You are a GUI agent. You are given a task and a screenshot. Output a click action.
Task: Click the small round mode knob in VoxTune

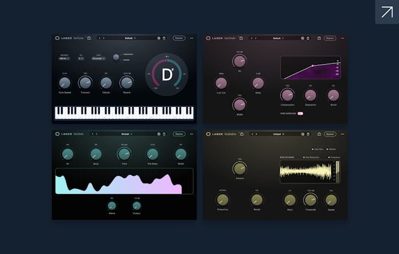[116, 57]
